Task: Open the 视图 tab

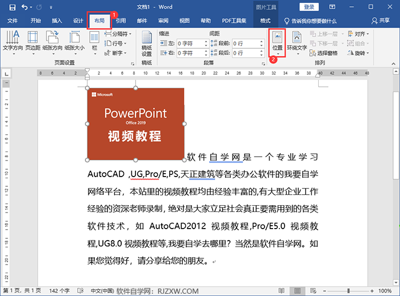Action: click(x=184, y=21)
